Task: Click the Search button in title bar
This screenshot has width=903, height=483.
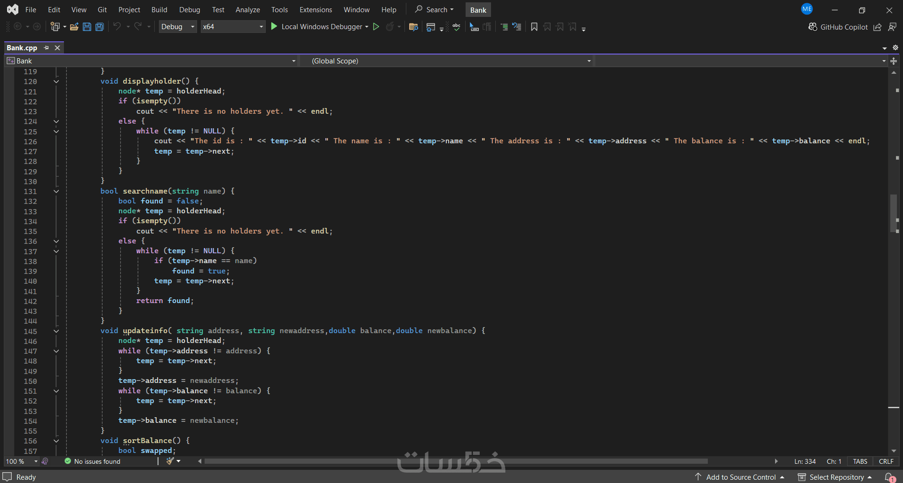Action: [x=434, y=9]
